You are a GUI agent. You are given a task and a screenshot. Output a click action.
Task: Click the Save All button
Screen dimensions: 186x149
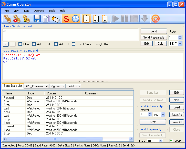[x=177, y=122]
